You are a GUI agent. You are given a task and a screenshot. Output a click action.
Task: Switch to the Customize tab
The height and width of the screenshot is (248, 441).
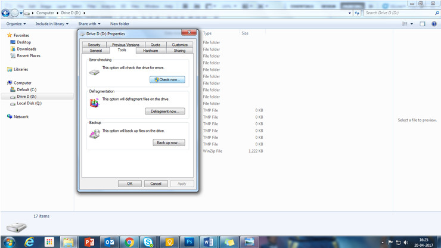[x=180, y=45]
